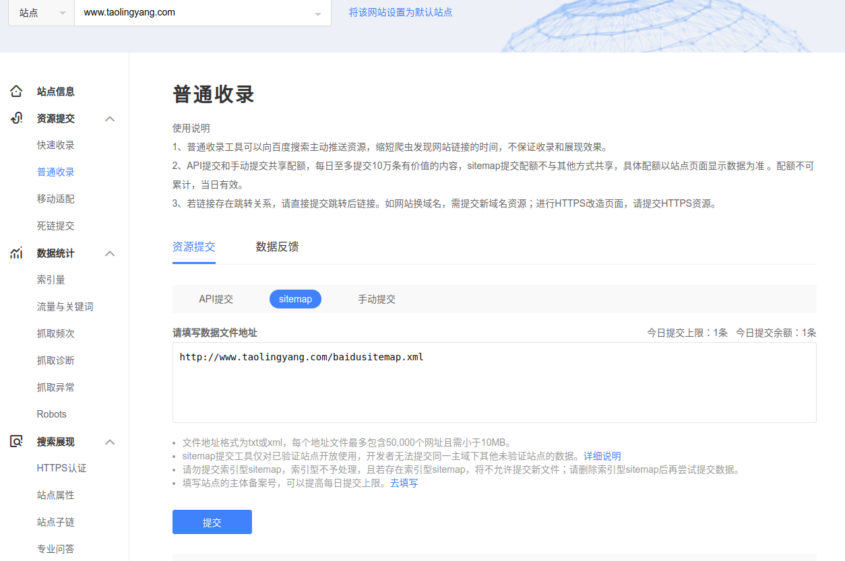Select 普通收录 in the sidebar

pyautogui.click(x=56, y=172)
